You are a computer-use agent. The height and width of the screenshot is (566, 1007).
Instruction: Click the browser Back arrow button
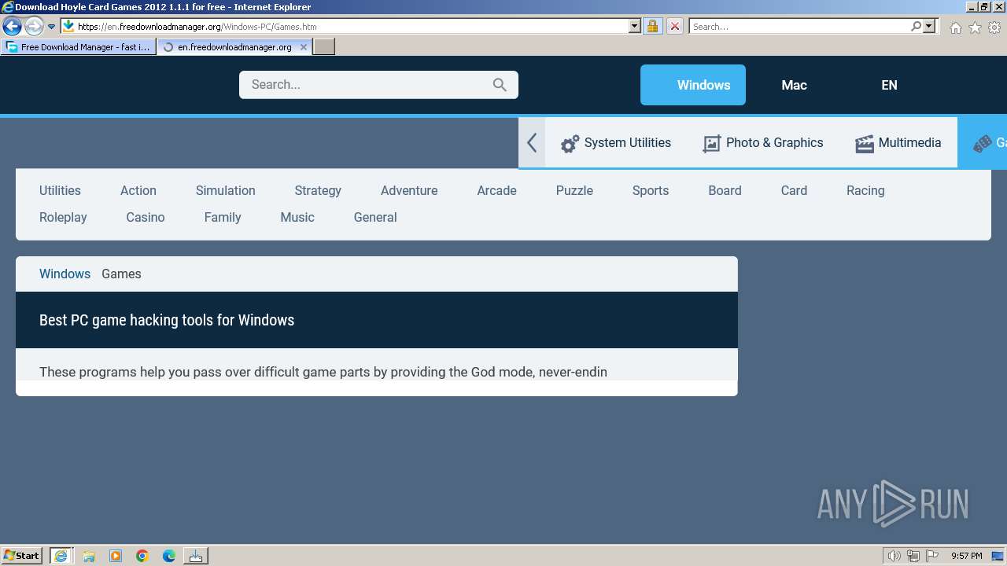tap(12, 26)
